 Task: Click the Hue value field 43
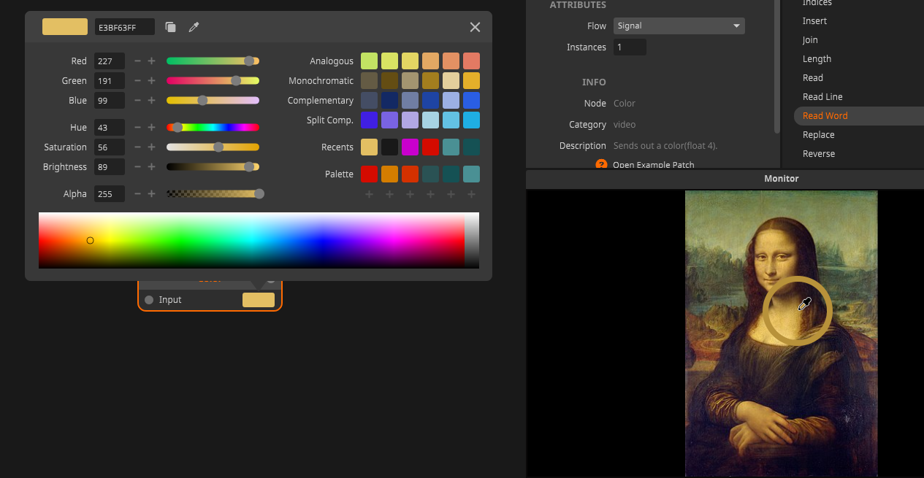(110, 128)
